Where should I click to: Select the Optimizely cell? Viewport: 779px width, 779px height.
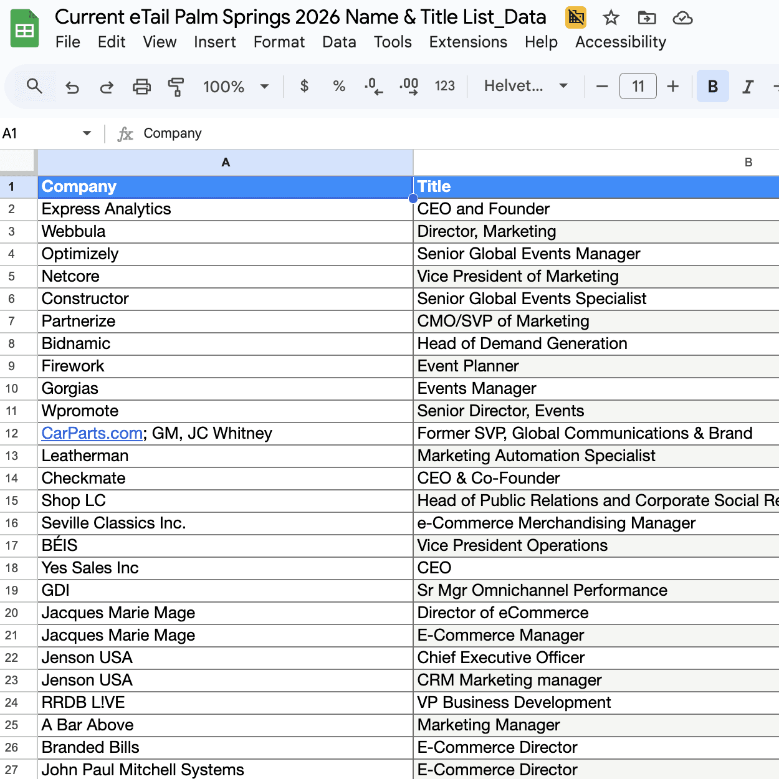tap(226, 254)
